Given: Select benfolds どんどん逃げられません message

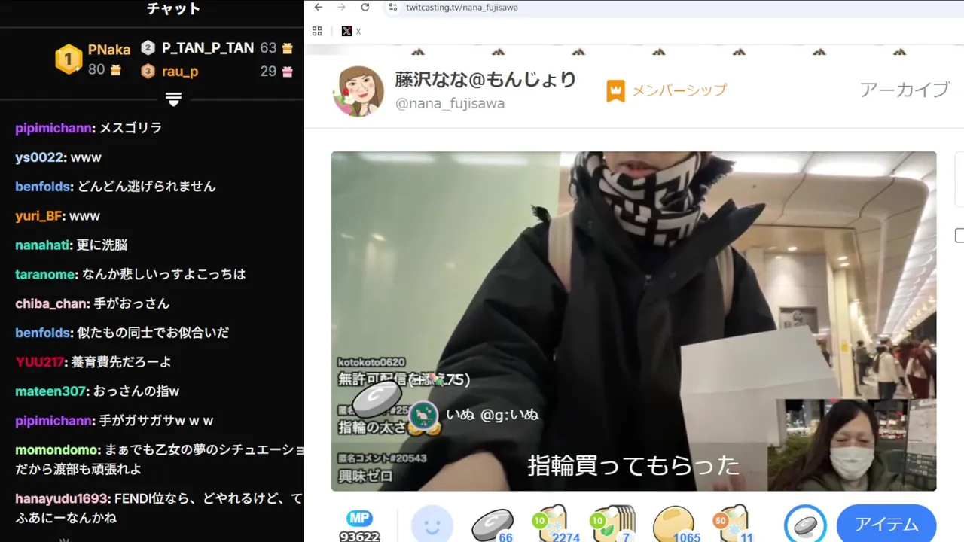Looking at the screenshot, I should click(115, 186).
